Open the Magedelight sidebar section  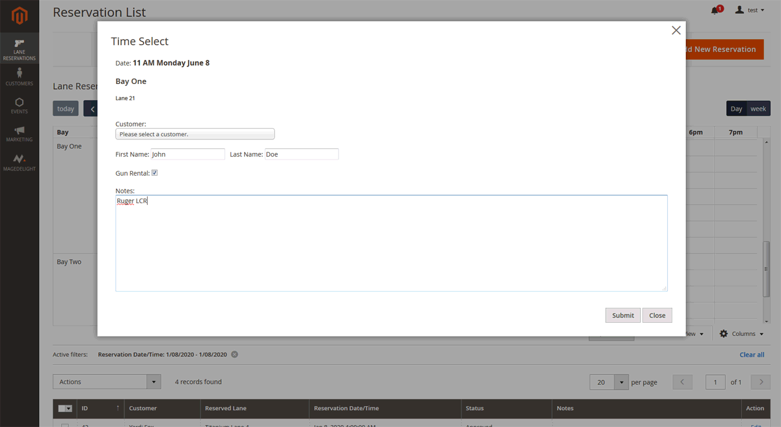[x=19, y=162]
